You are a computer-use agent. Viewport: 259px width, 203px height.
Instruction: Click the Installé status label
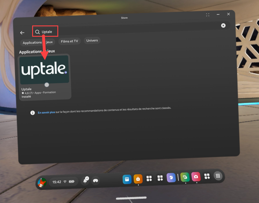pos(26,97)
